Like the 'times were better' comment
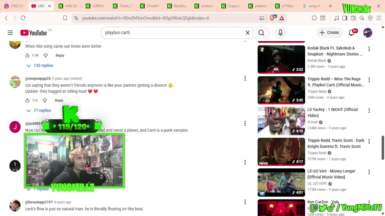 pyautogui.click(x=27, y=55)
